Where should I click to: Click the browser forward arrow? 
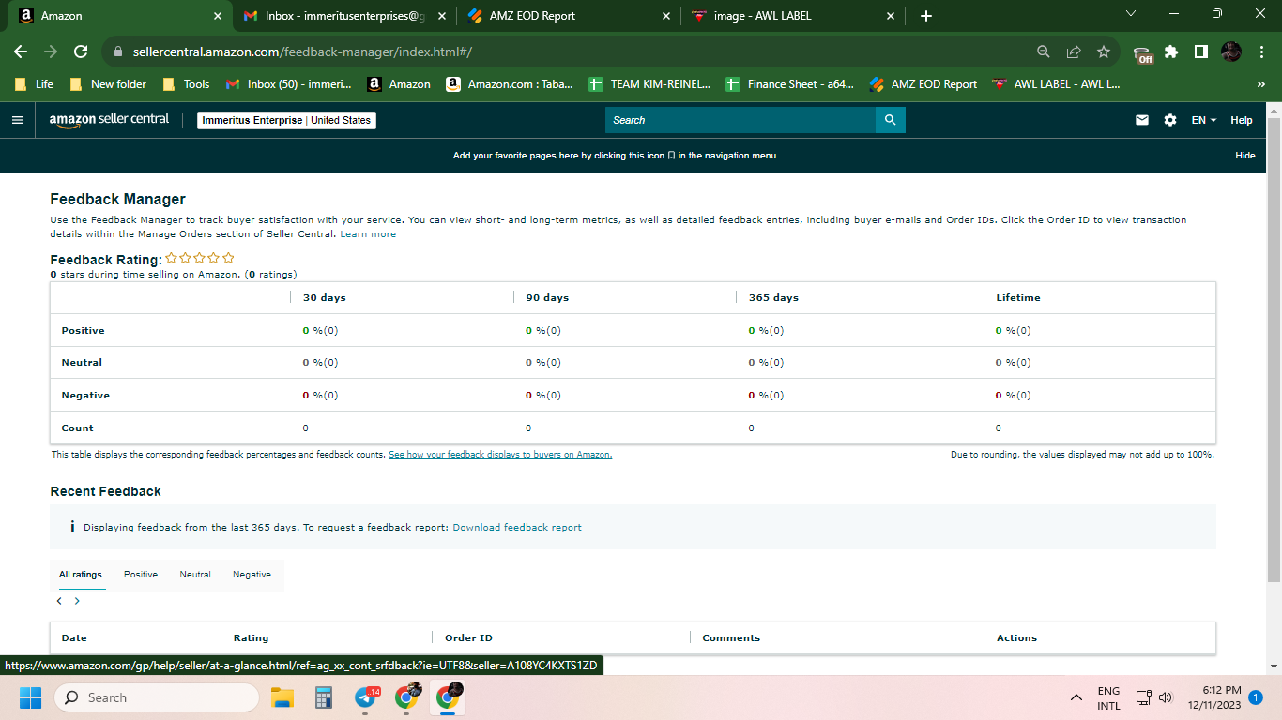51,52
